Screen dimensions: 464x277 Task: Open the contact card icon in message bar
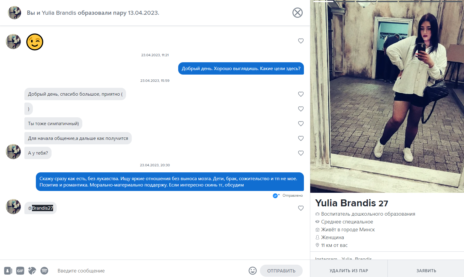(x=8, y=271)
